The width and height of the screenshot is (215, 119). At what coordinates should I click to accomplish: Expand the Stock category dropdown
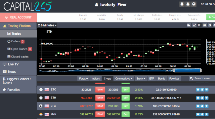141,79
